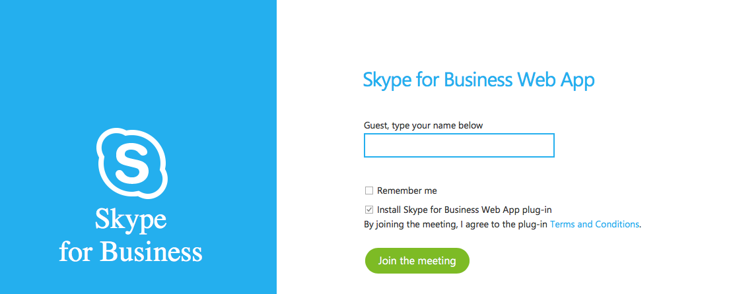
Task: Place cursor in the empty name text box
Action: pos(459,145)
